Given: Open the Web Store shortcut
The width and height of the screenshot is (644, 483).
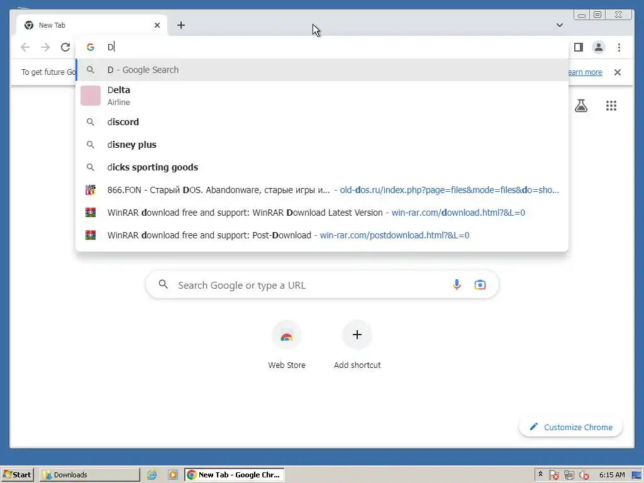Looking at the screenshot, I should 287,345.
